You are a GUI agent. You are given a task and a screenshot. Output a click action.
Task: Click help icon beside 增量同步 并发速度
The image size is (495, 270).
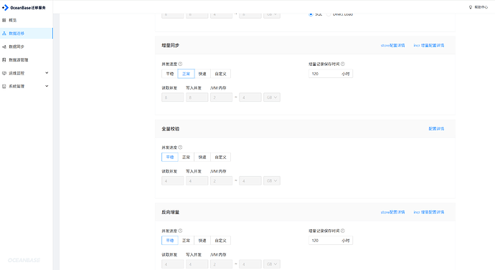coord(180,64)
